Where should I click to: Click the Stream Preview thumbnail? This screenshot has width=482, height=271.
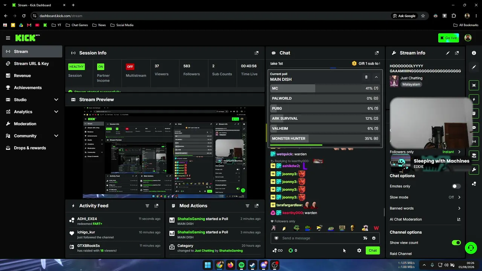tap(165, 152)
